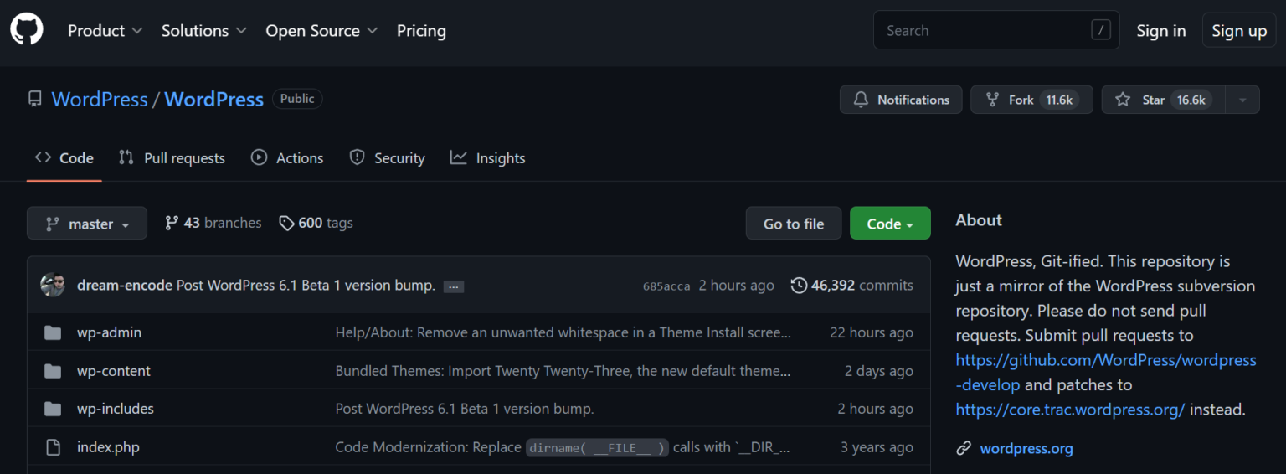Open the dropdown arrow next to Star
The height and width of the screenshot is (474, 1286).
1242,100
